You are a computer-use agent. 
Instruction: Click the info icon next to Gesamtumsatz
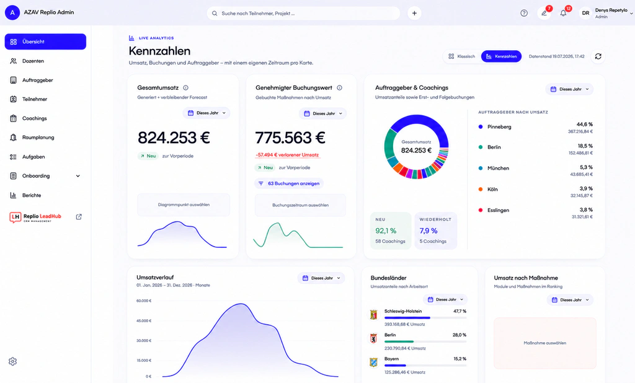click(x=185, y=87)
